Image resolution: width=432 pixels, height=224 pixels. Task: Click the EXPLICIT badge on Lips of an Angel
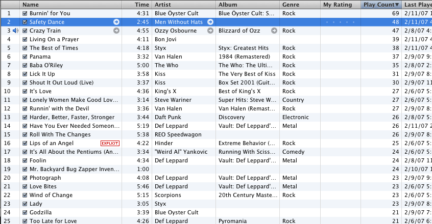click(110, 143)
